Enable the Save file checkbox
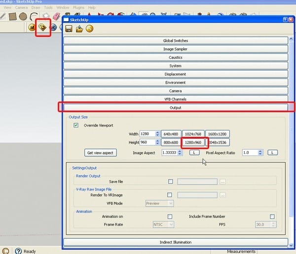Screen dimensions: 296x254 pyautogui.click(x=171, y=182)
